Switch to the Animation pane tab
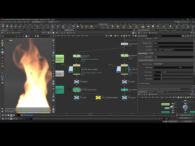 click(12, 30)
